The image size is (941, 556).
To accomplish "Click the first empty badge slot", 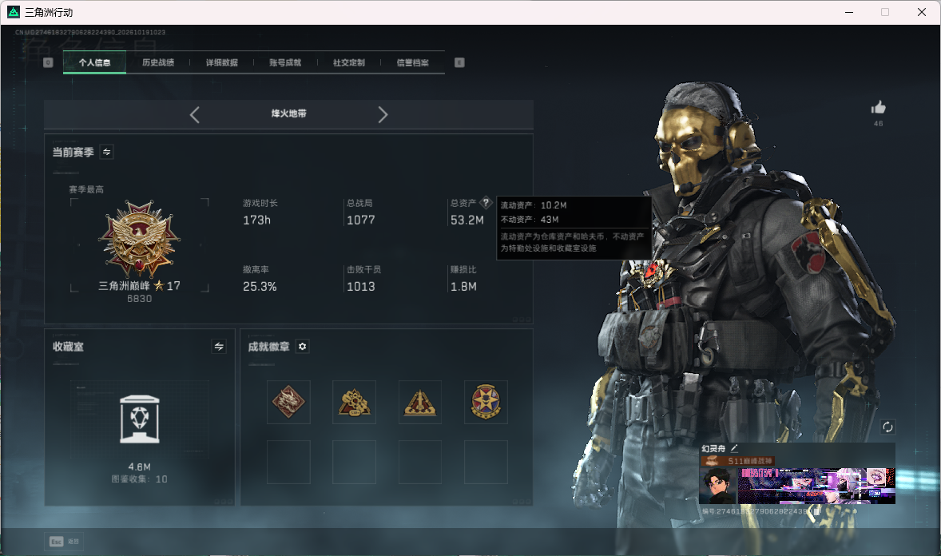I will [288, 463].
